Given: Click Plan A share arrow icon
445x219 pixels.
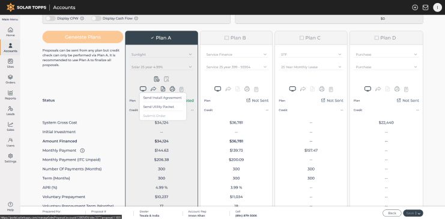Looking at the screenshot, I should (x=153, y=89).
